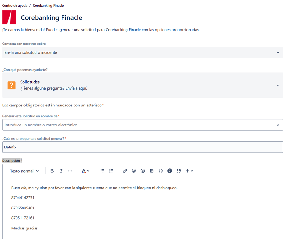Click the name or email input field
This screenshot has height=239, width=292.
tap(143, 125)
